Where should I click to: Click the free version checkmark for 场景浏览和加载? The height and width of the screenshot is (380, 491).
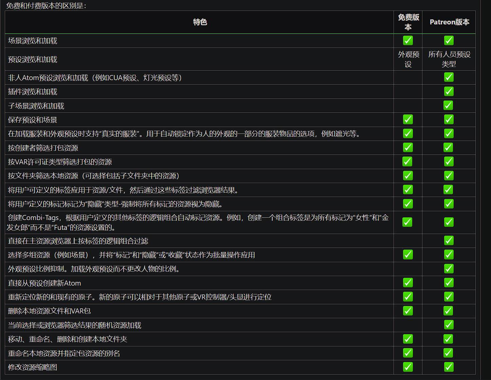(408, 40)
